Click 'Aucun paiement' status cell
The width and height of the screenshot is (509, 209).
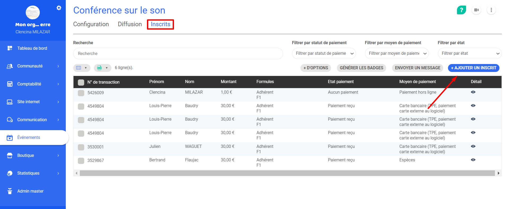343,92
